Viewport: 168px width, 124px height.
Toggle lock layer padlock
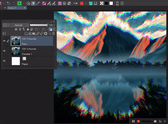tap(28, 29)
